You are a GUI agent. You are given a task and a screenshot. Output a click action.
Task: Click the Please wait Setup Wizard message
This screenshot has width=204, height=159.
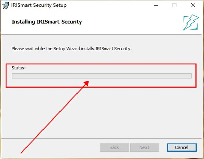point(71,49)
